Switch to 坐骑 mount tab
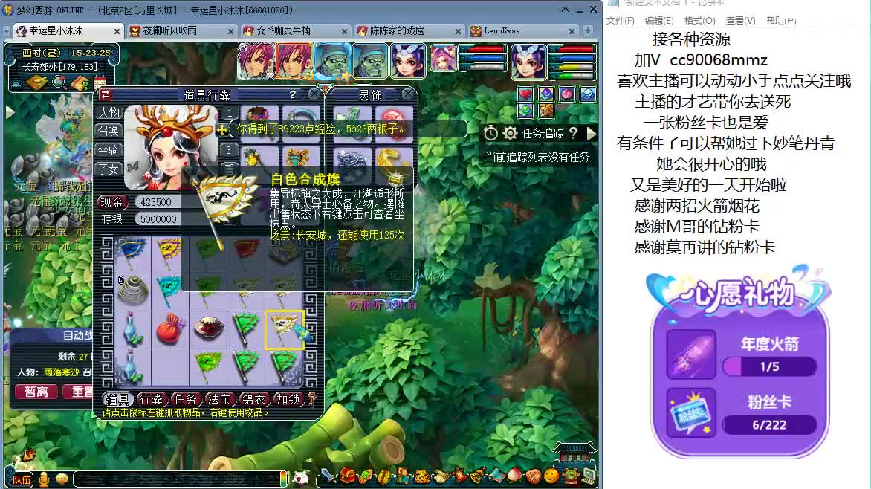The width and height of the screenshot is (871, 489). [109, 150]
